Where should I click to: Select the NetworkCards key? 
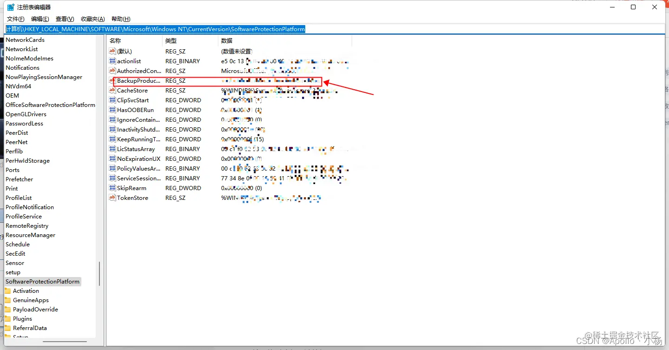[x=25, y=40]
